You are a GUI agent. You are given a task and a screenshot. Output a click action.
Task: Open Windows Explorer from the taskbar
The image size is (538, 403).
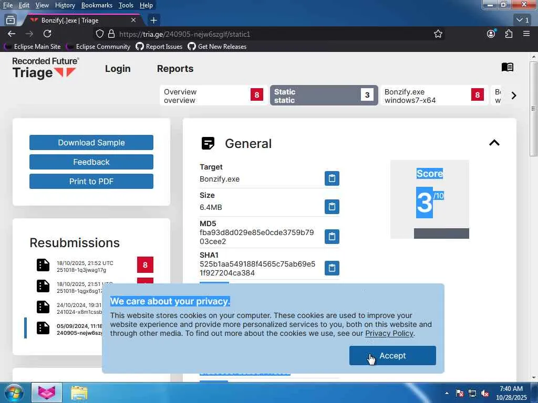tap(79, 393)
